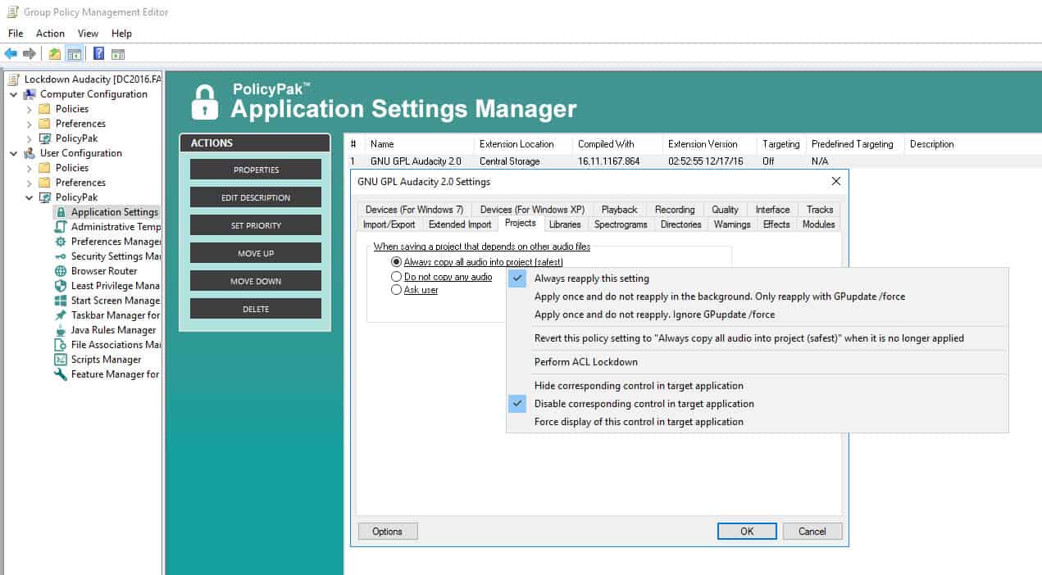Click the File Associations Manager icon

[x=60, y=345]
